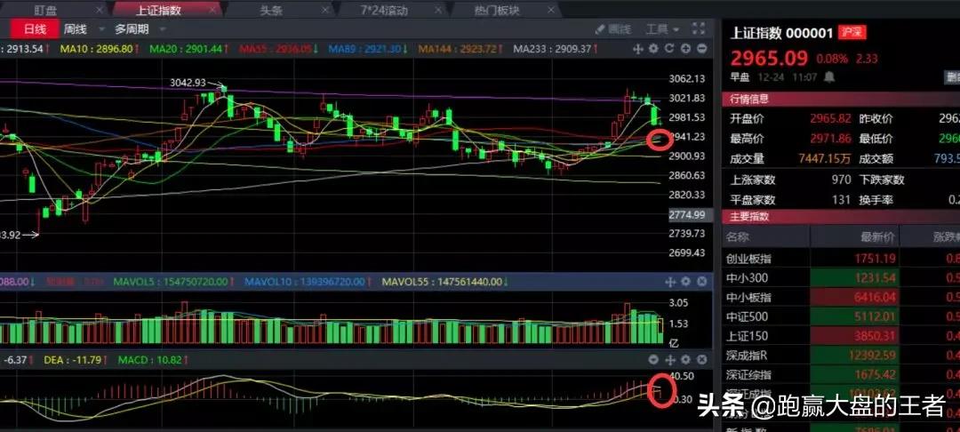Close the 7*24滚动 tab

pyautogui.click(x=437, y=10)
